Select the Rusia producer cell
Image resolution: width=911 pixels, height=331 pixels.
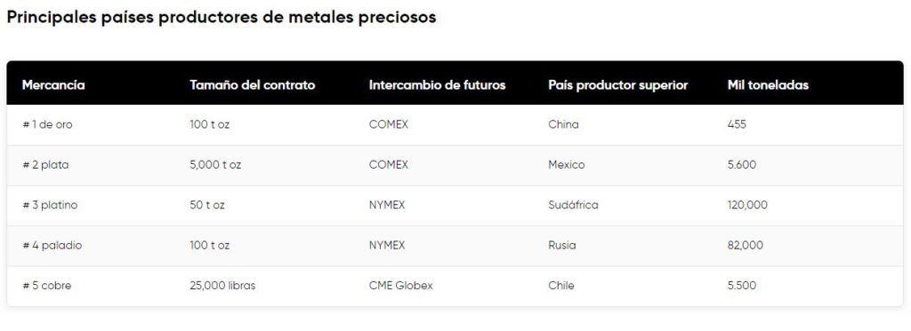coord(562,245)
